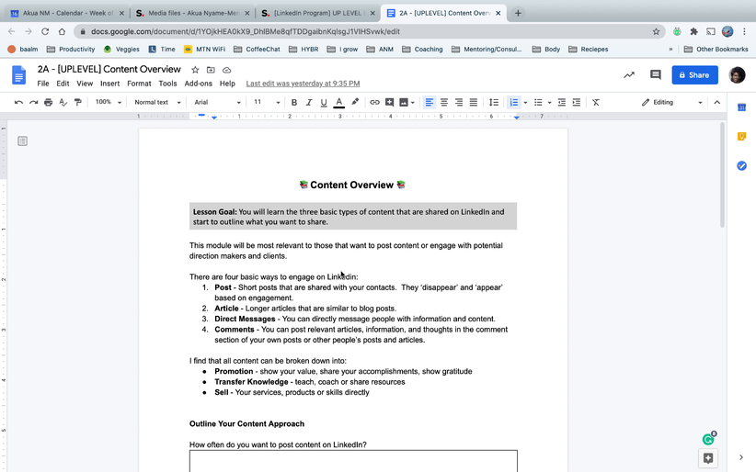Image resolution: width=756 pixels, height=472 pixels.
Task: Open Calendar side panel icon
Action: (741, 107)
